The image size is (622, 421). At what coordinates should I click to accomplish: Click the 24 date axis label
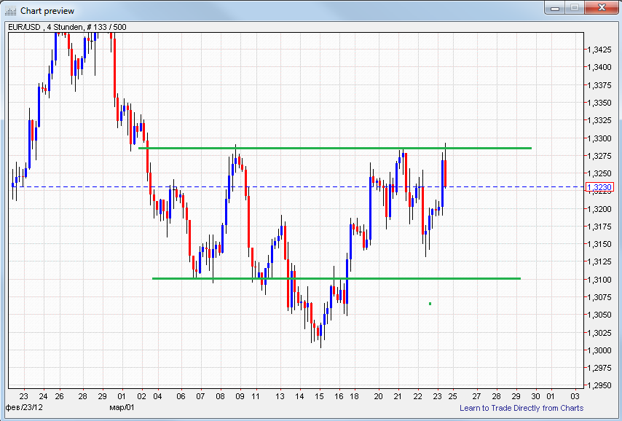click(x=44, y=396)
